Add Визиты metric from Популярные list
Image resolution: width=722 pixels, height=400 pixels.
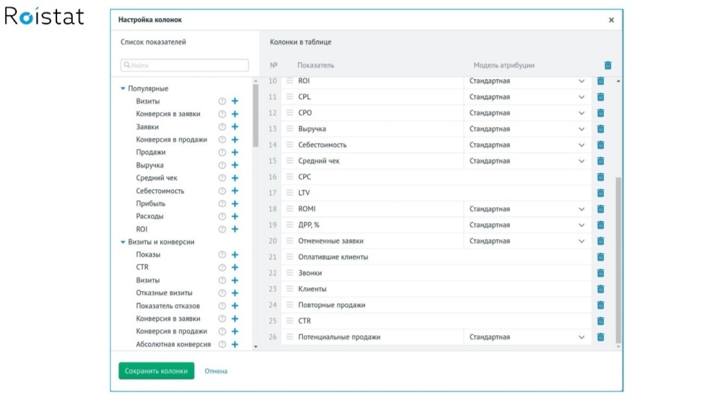(x=235, y=101)
